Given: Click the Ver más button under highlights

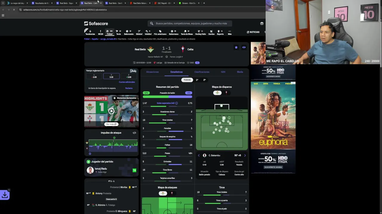Looking at the screenshot, I should [111, 124].
